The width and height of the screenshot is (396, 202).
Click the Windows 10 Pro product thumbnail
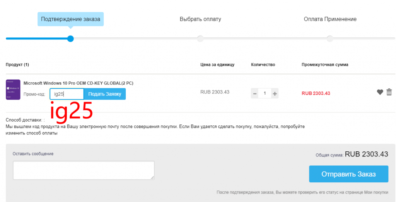(13, 90)
